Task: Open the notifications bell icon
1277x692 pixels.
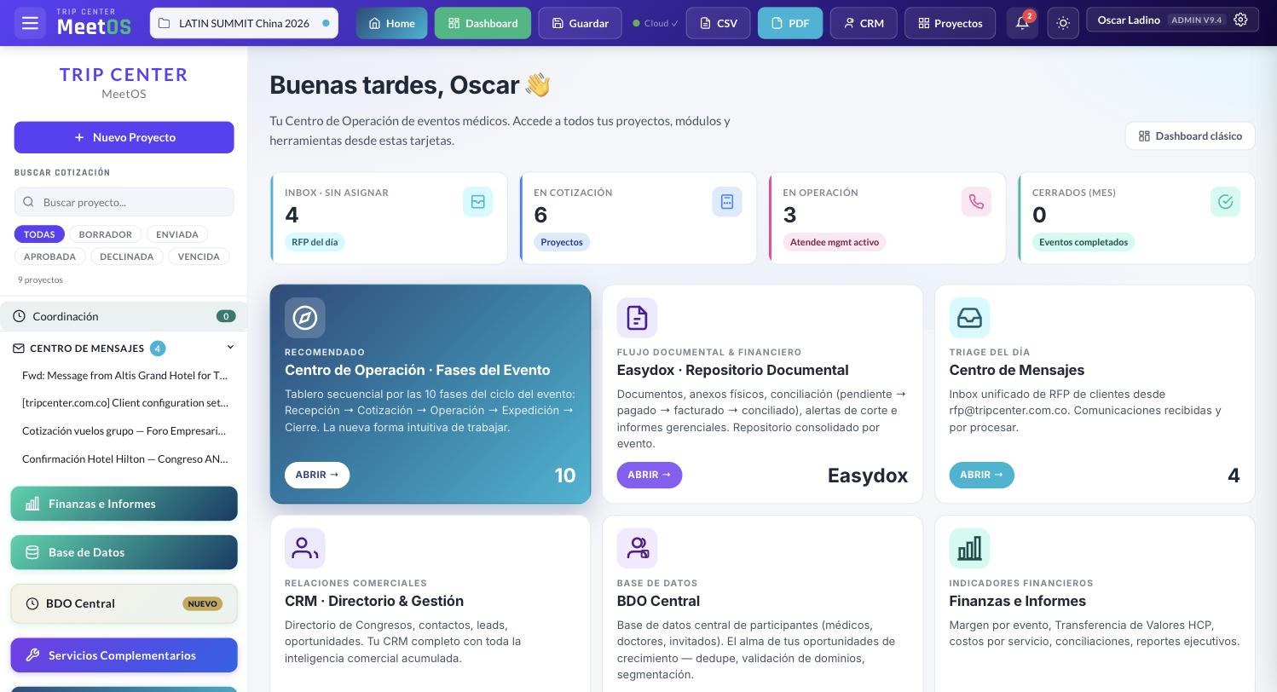Action: point(1022,23)
